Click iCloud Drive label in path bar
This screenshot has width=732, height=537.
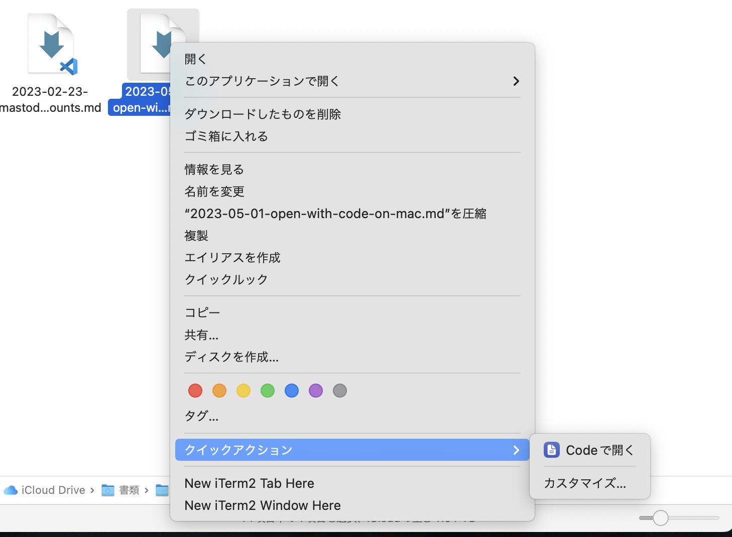click(53, 490)
